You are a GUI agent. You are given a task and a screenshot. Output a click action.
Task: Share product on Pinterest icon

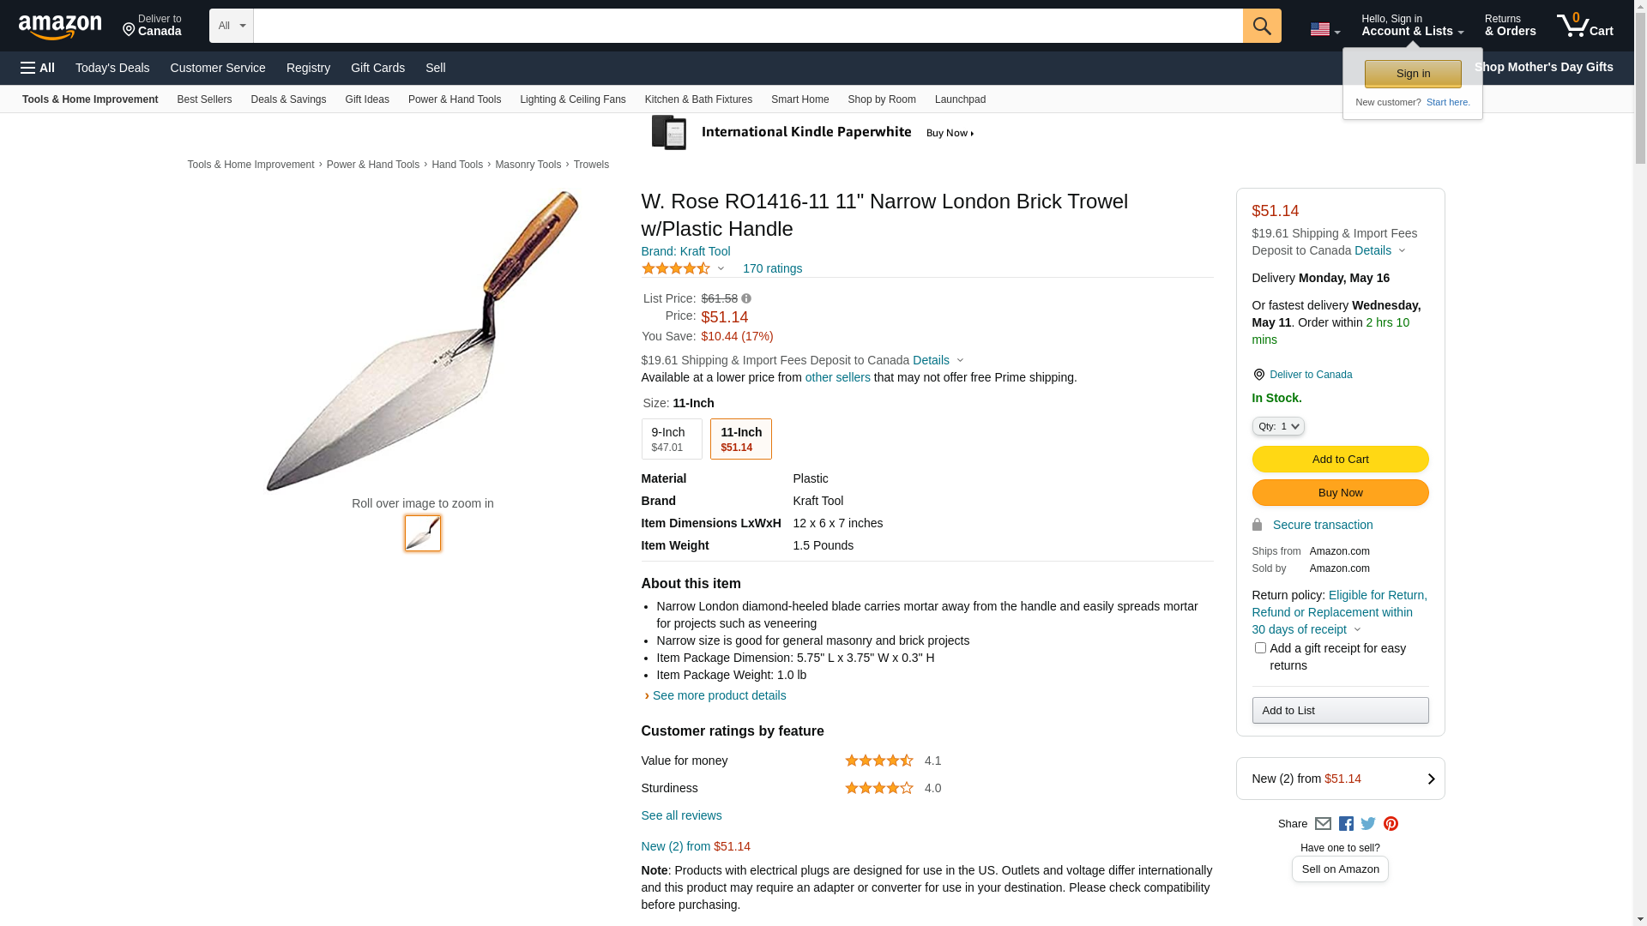(1391, 824)
